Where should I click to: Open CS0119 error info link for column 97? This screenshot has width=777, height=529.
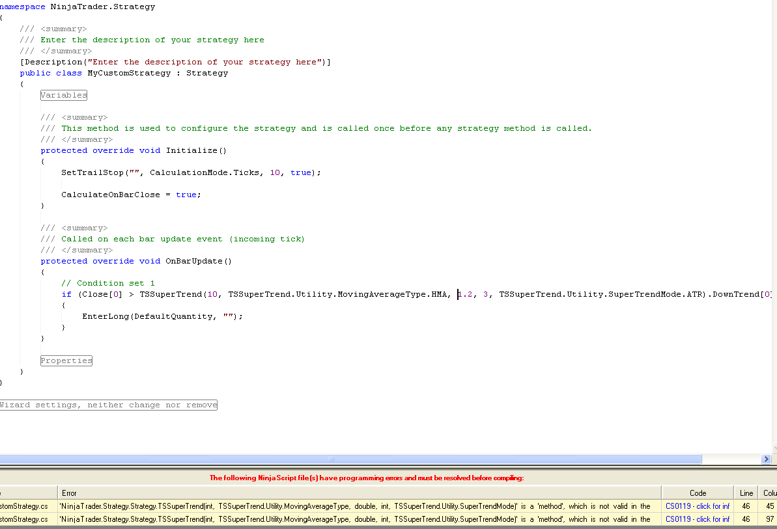pos(698,519)
